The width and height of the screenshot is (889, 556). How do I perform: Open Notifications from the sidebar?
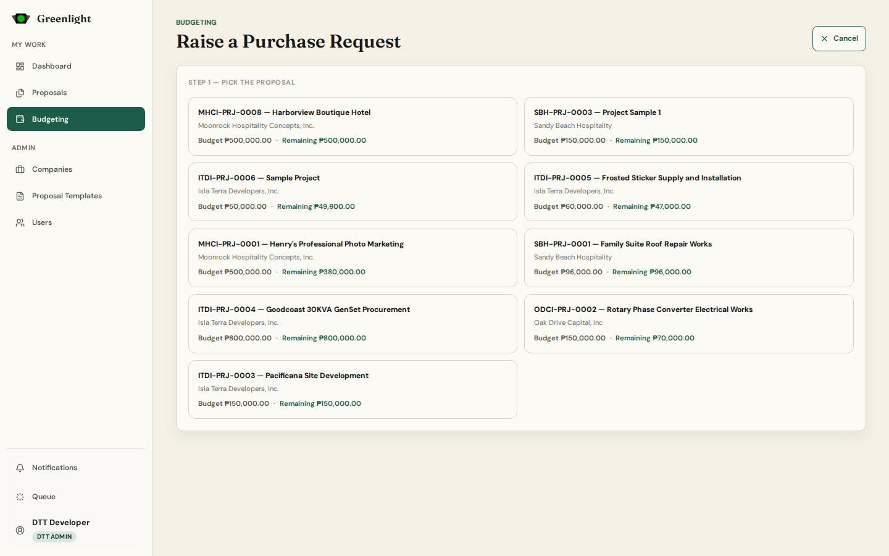click(x=76, y=468)
